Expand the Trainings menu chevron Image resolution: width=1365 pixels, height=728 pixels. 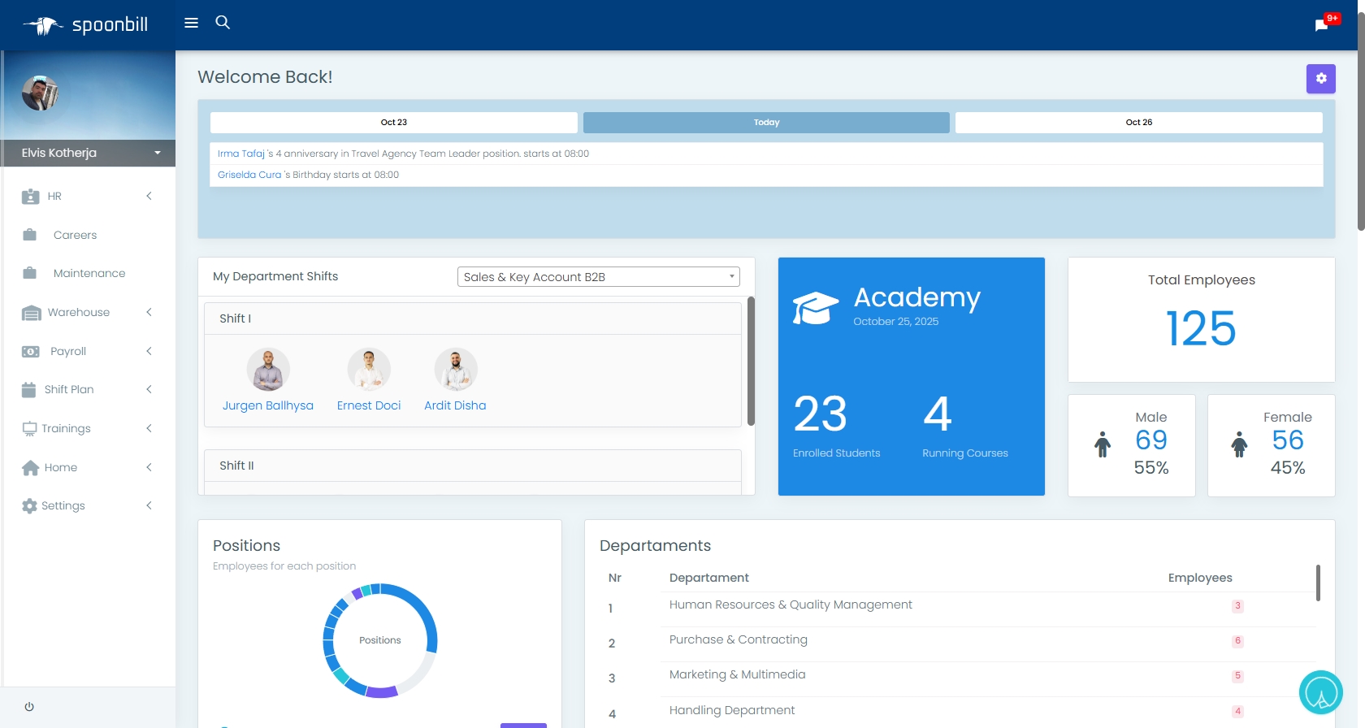tap(149, 428)
